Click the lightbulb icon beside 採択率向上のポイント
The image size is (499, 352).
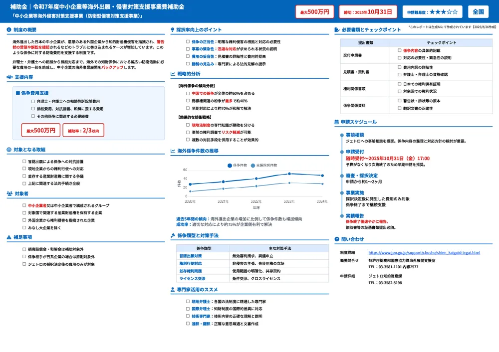(x=173, y=29)
